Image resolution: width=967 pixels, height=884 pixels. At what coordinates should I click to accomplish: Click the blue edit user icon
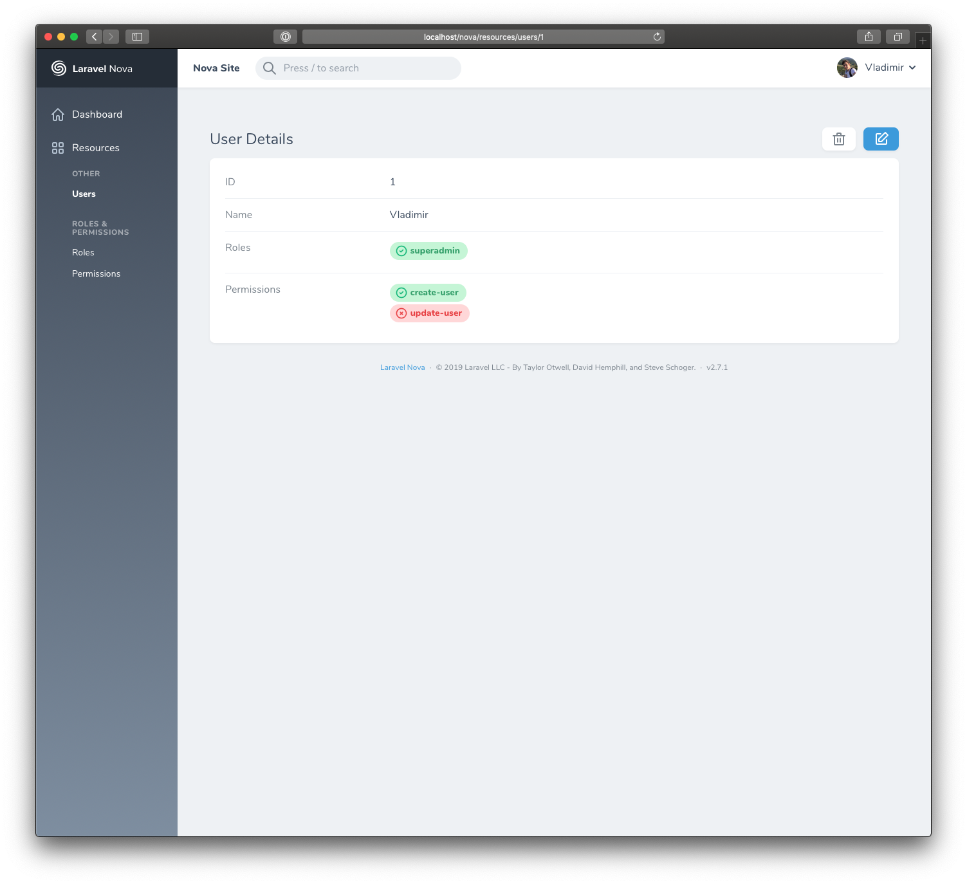(x=881, y=139)
